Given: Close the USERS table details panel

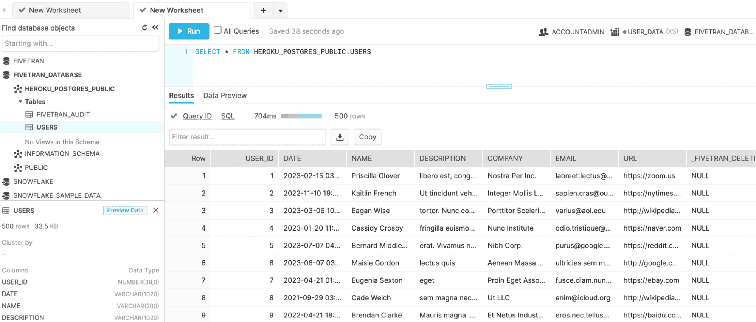Looking at the screenshot, I should 156,211.
